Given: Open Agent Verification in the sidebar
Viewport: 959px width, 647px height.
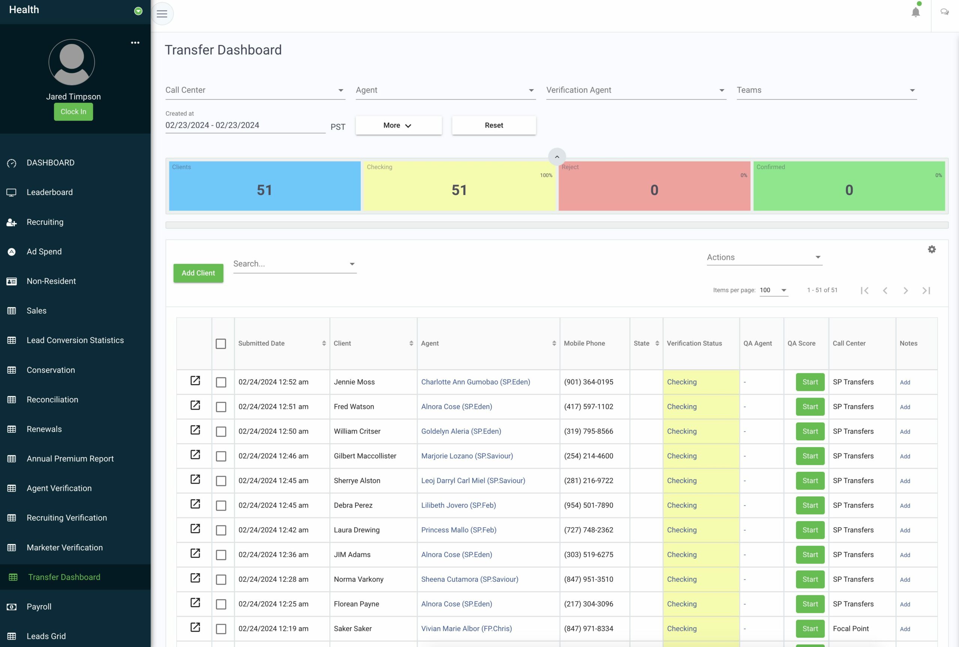Looking at the screenshot, I should tap(59, 488).
